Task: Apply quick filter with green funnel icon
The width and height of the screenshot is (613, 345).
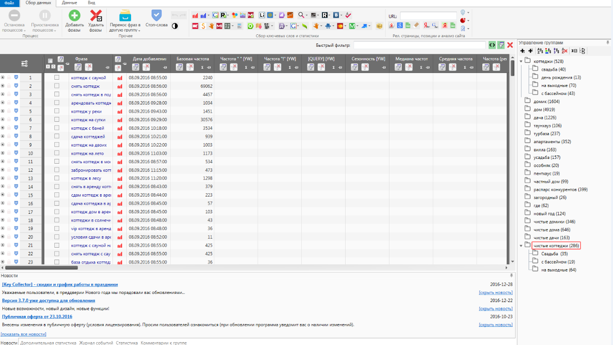Action: [x=501, y=45]
